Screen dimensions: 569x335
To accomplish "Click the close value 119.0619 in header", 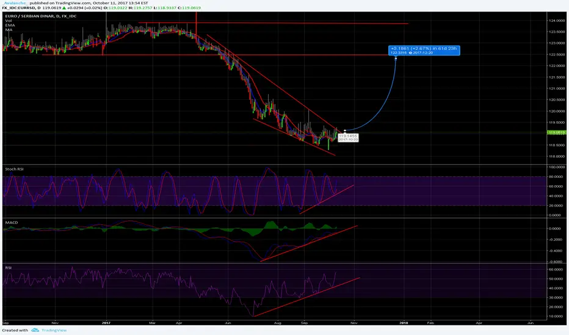I will 192,7.
